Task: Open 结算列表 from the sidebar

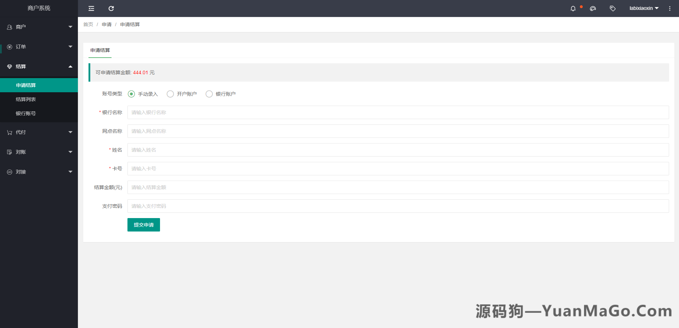Action: [x=26, y=99]
